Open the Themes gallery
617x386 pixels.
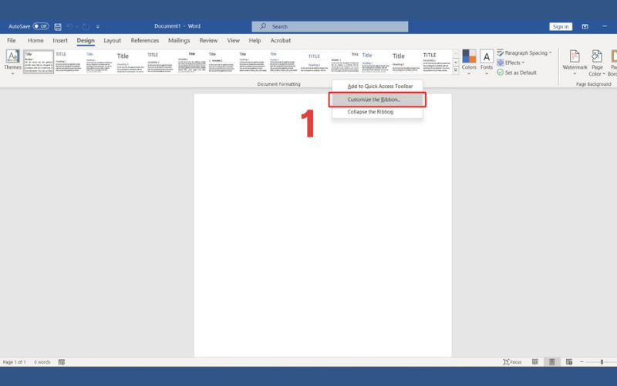tap(12, 61)
